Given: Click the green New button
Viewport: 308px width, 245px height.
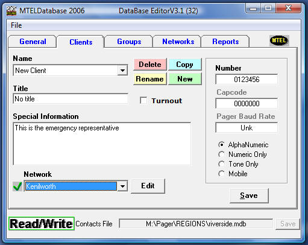Looking at the screenshot, I should (185, 79).
